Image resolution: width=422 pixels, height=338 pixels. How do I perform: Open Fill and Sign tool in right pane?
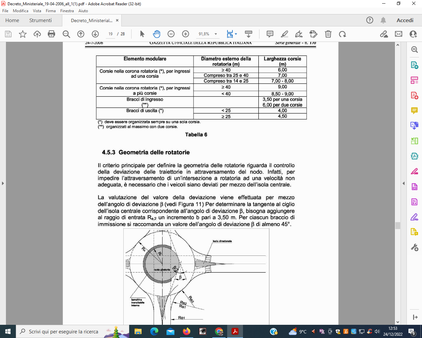[414, 217]
